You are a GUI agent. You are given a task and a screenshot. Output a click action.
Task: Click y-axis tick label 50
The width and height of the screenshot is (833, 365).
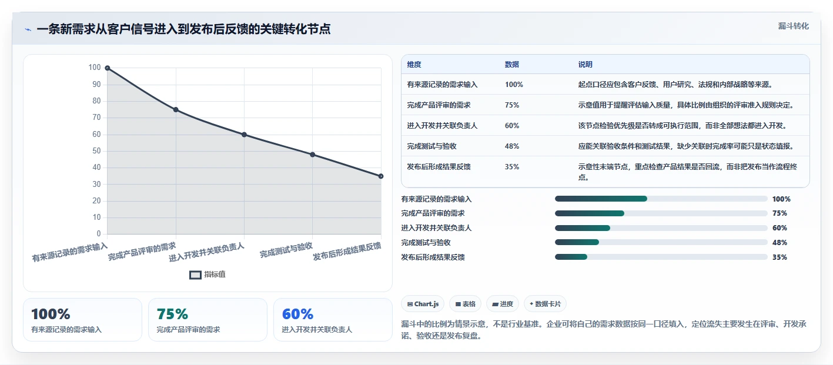tap(95, 151)
